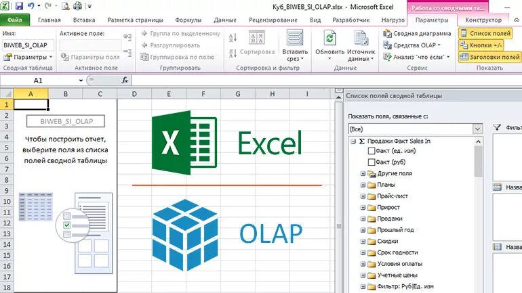Screen dimensions: 522x293
Task: Switch to the Главная tab
Action: pos(49,20)
